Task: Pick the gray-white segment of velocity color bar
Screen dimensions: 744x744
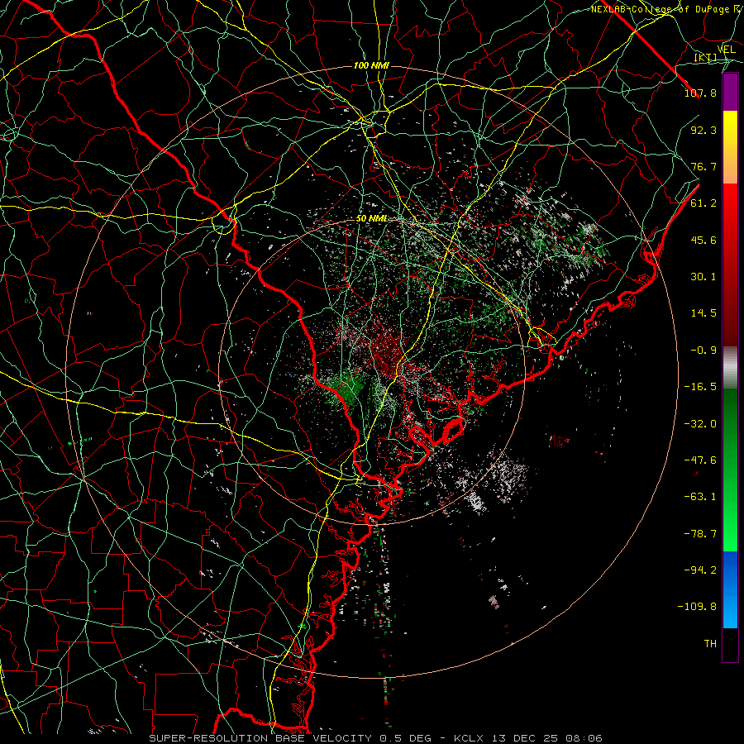Action: (730, 368)
